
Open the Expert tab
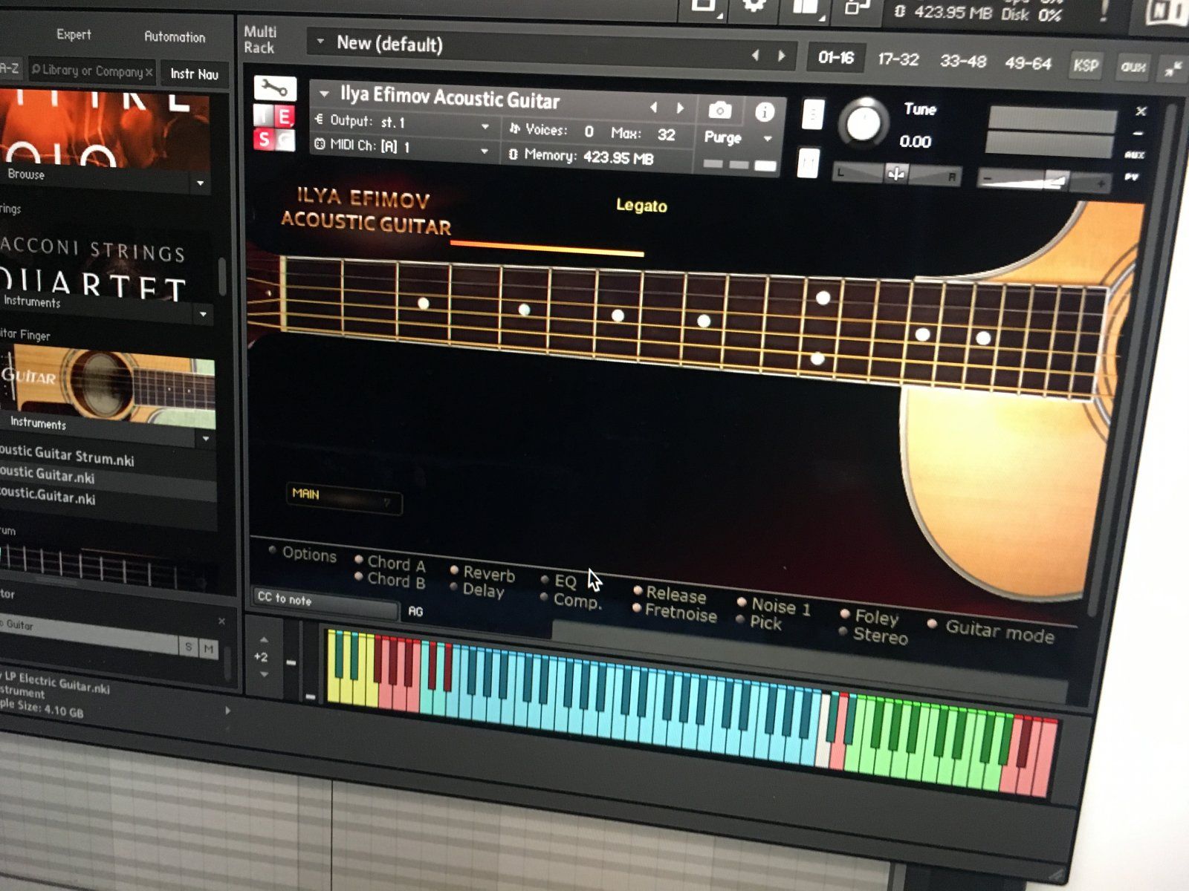tap(74, 34)
